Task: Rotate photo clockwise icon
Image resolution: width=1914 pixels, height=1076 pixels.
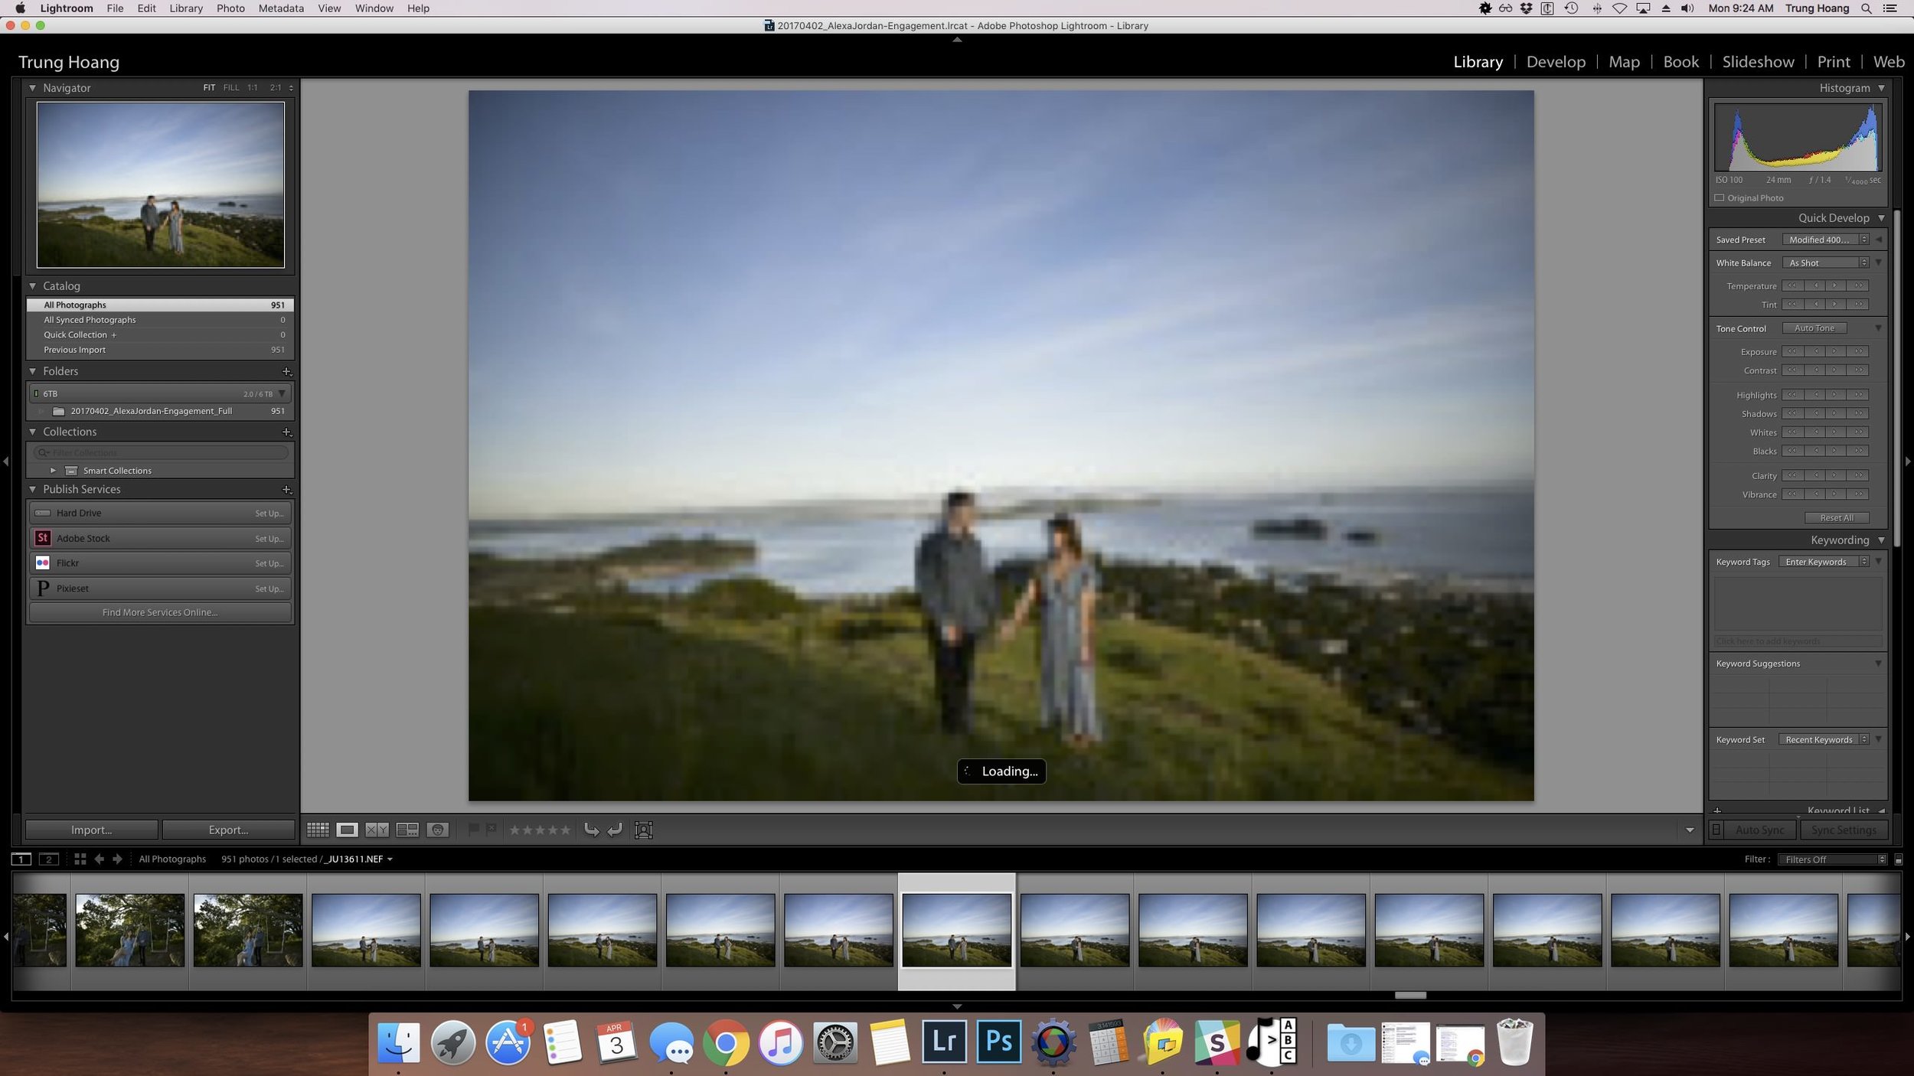Action: point(616,830)
